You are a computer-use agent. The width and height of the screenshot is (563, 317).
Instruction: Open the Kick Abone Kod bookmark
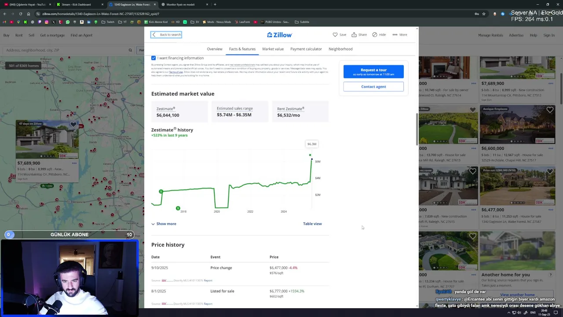[155, 22]
